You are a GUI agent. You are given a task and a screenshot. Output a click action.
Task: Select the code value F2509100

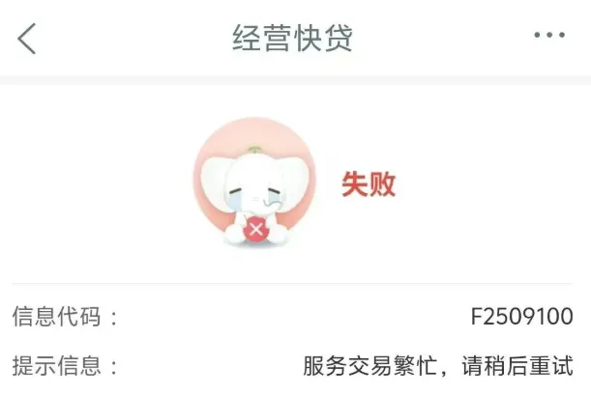coord(522,316)
